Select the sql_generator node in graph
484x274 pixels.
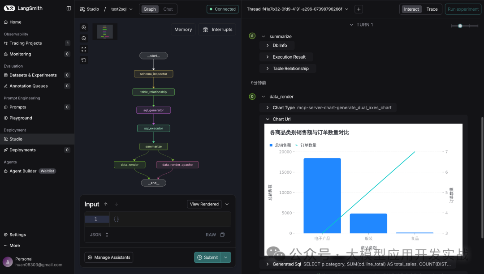click(x=153, y=110)
